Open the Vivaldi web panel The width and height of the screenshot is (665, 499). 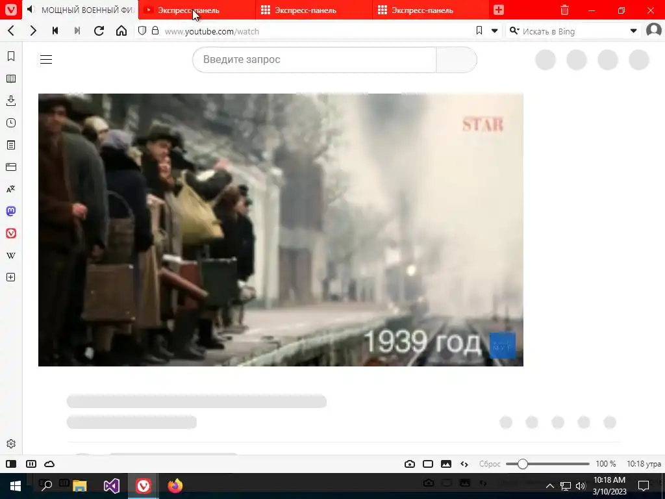[x=11, y=233]
